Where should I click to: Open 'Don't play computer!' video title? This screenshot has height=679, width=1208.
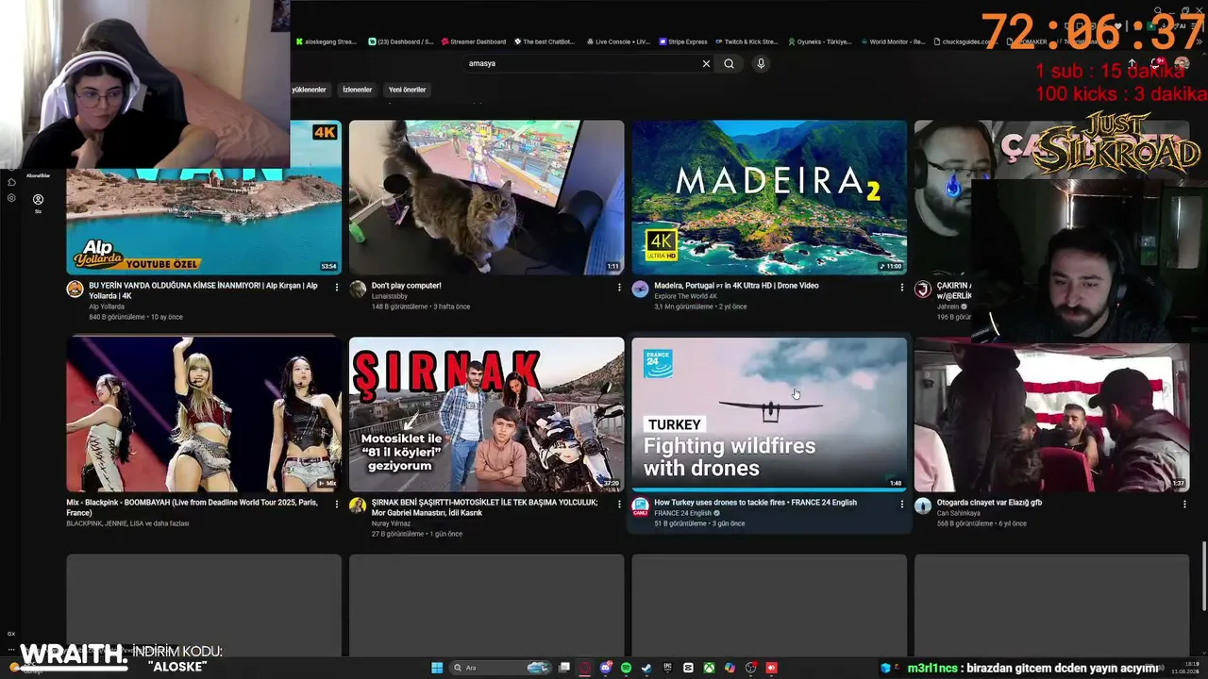pos(407,286)
